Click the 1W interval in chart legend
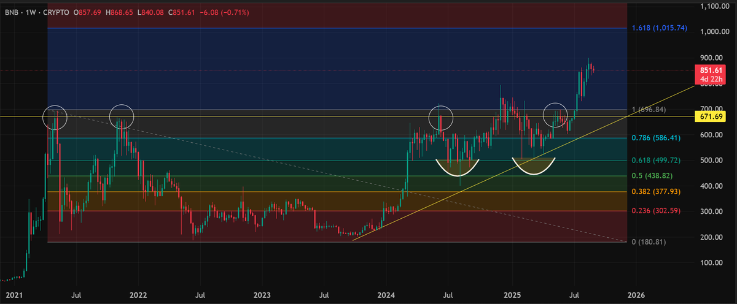 tap(29, 12)
